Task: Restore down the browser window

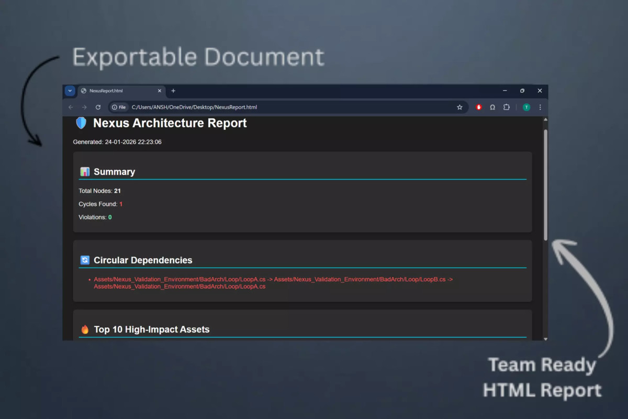Action: coord(522,91)
